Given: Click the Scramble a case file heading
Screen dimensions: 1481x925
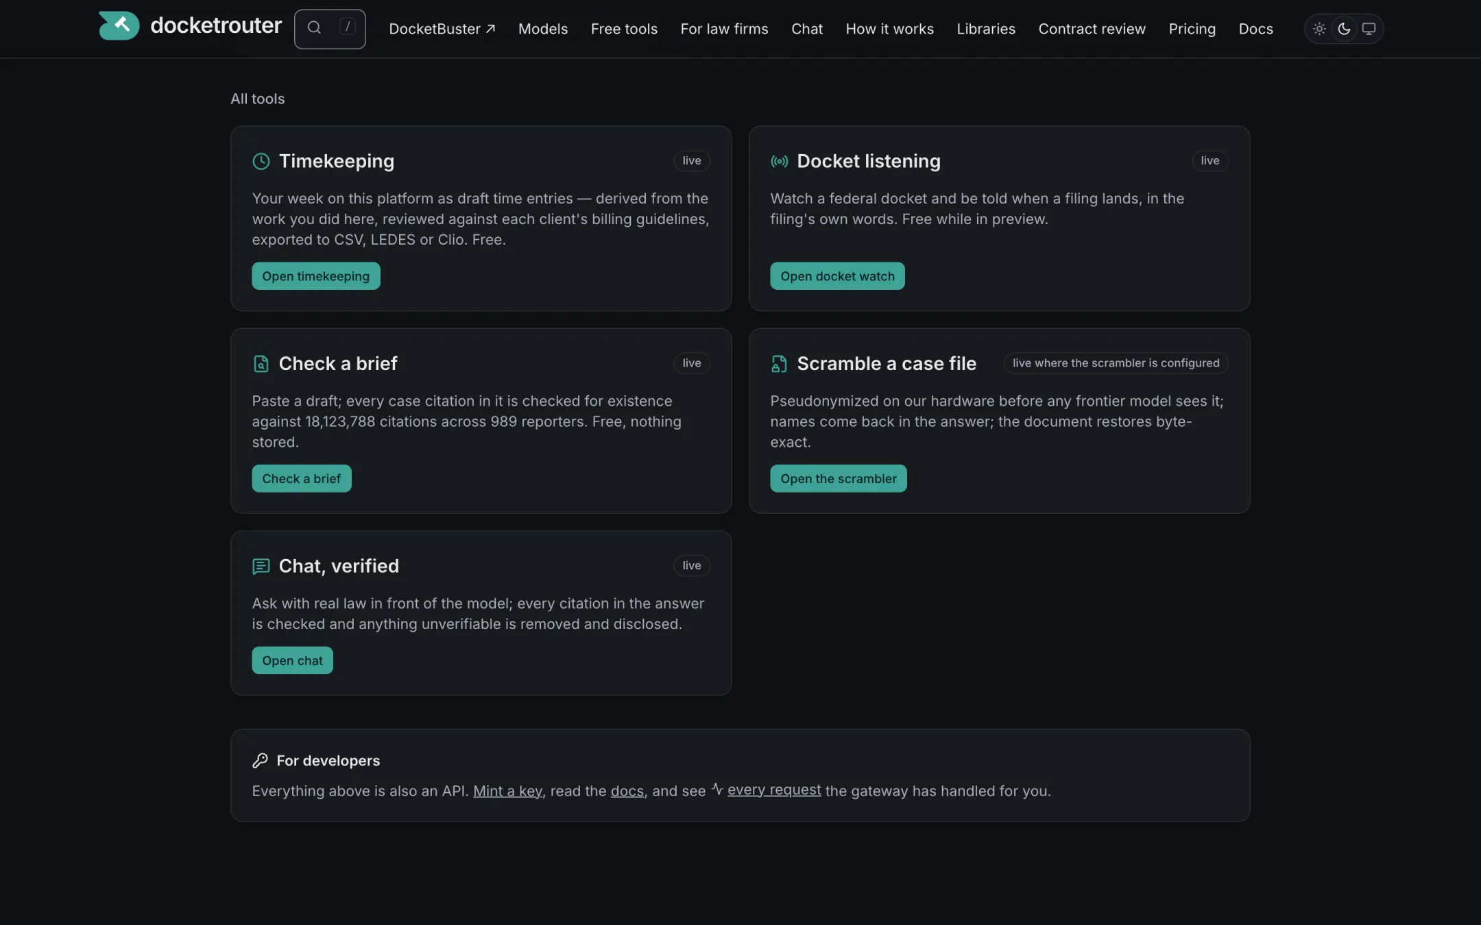Looking at the screenshot, I should click(886, 364).
